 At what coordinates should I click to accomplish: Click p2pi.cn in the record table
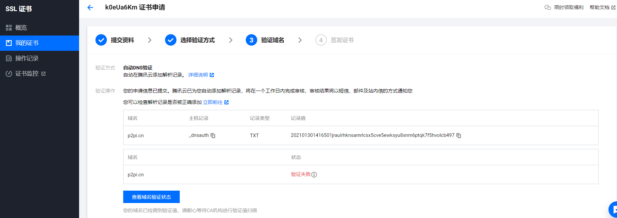pos(136,136)
